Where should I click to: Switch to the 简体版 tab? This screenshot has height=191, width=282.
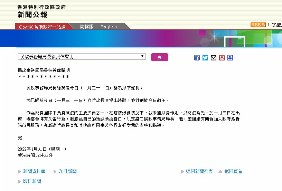[86, 27]
